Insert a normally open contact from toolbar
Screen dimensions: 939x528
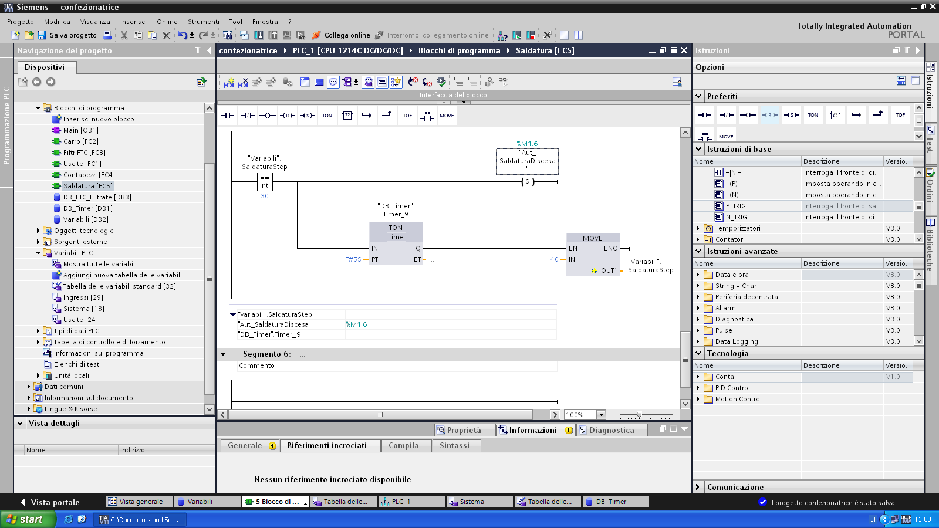tap(228, 116)
